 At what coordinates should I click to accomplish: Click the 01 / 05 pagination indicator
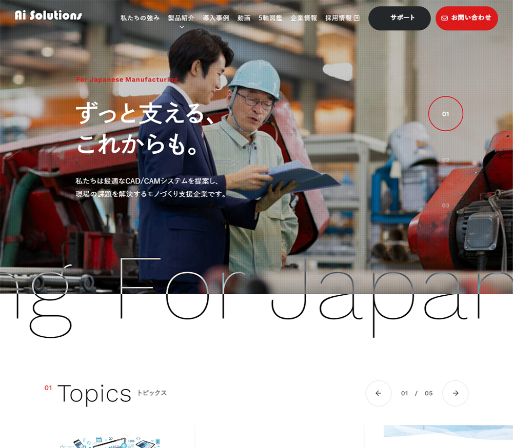pyautogui.click(x=417, y=394)
